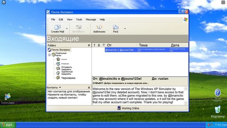The width and height of the screenshot is (227, 128).
Task: Click the Локальные папки folder icon
Action: click(54, 54)
